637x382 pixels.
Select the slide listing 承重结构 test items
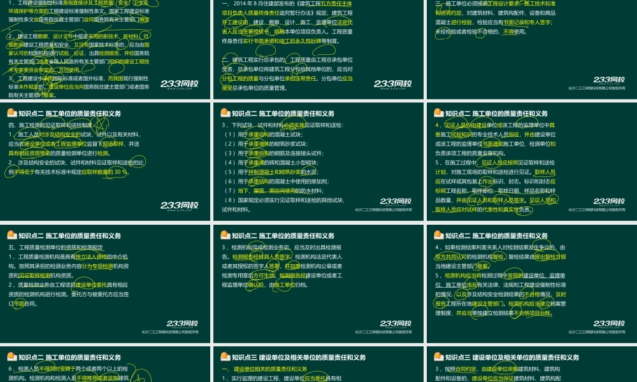pos(318,162)
